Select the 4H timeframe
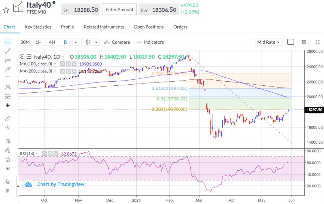 [52, 42]
